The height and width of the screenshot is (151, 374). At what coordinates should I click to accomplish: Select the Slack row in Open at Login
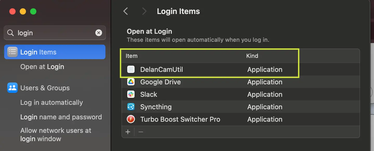point(182,94)
